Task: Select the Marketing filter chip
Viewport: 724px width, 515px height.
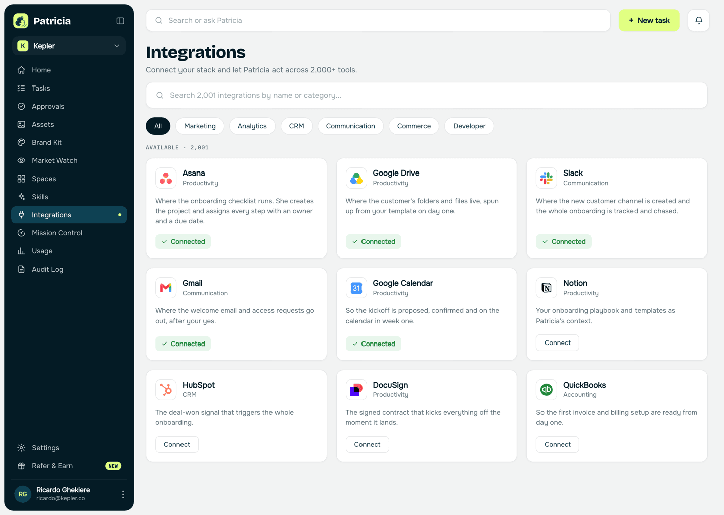Action: coord(200,126)
